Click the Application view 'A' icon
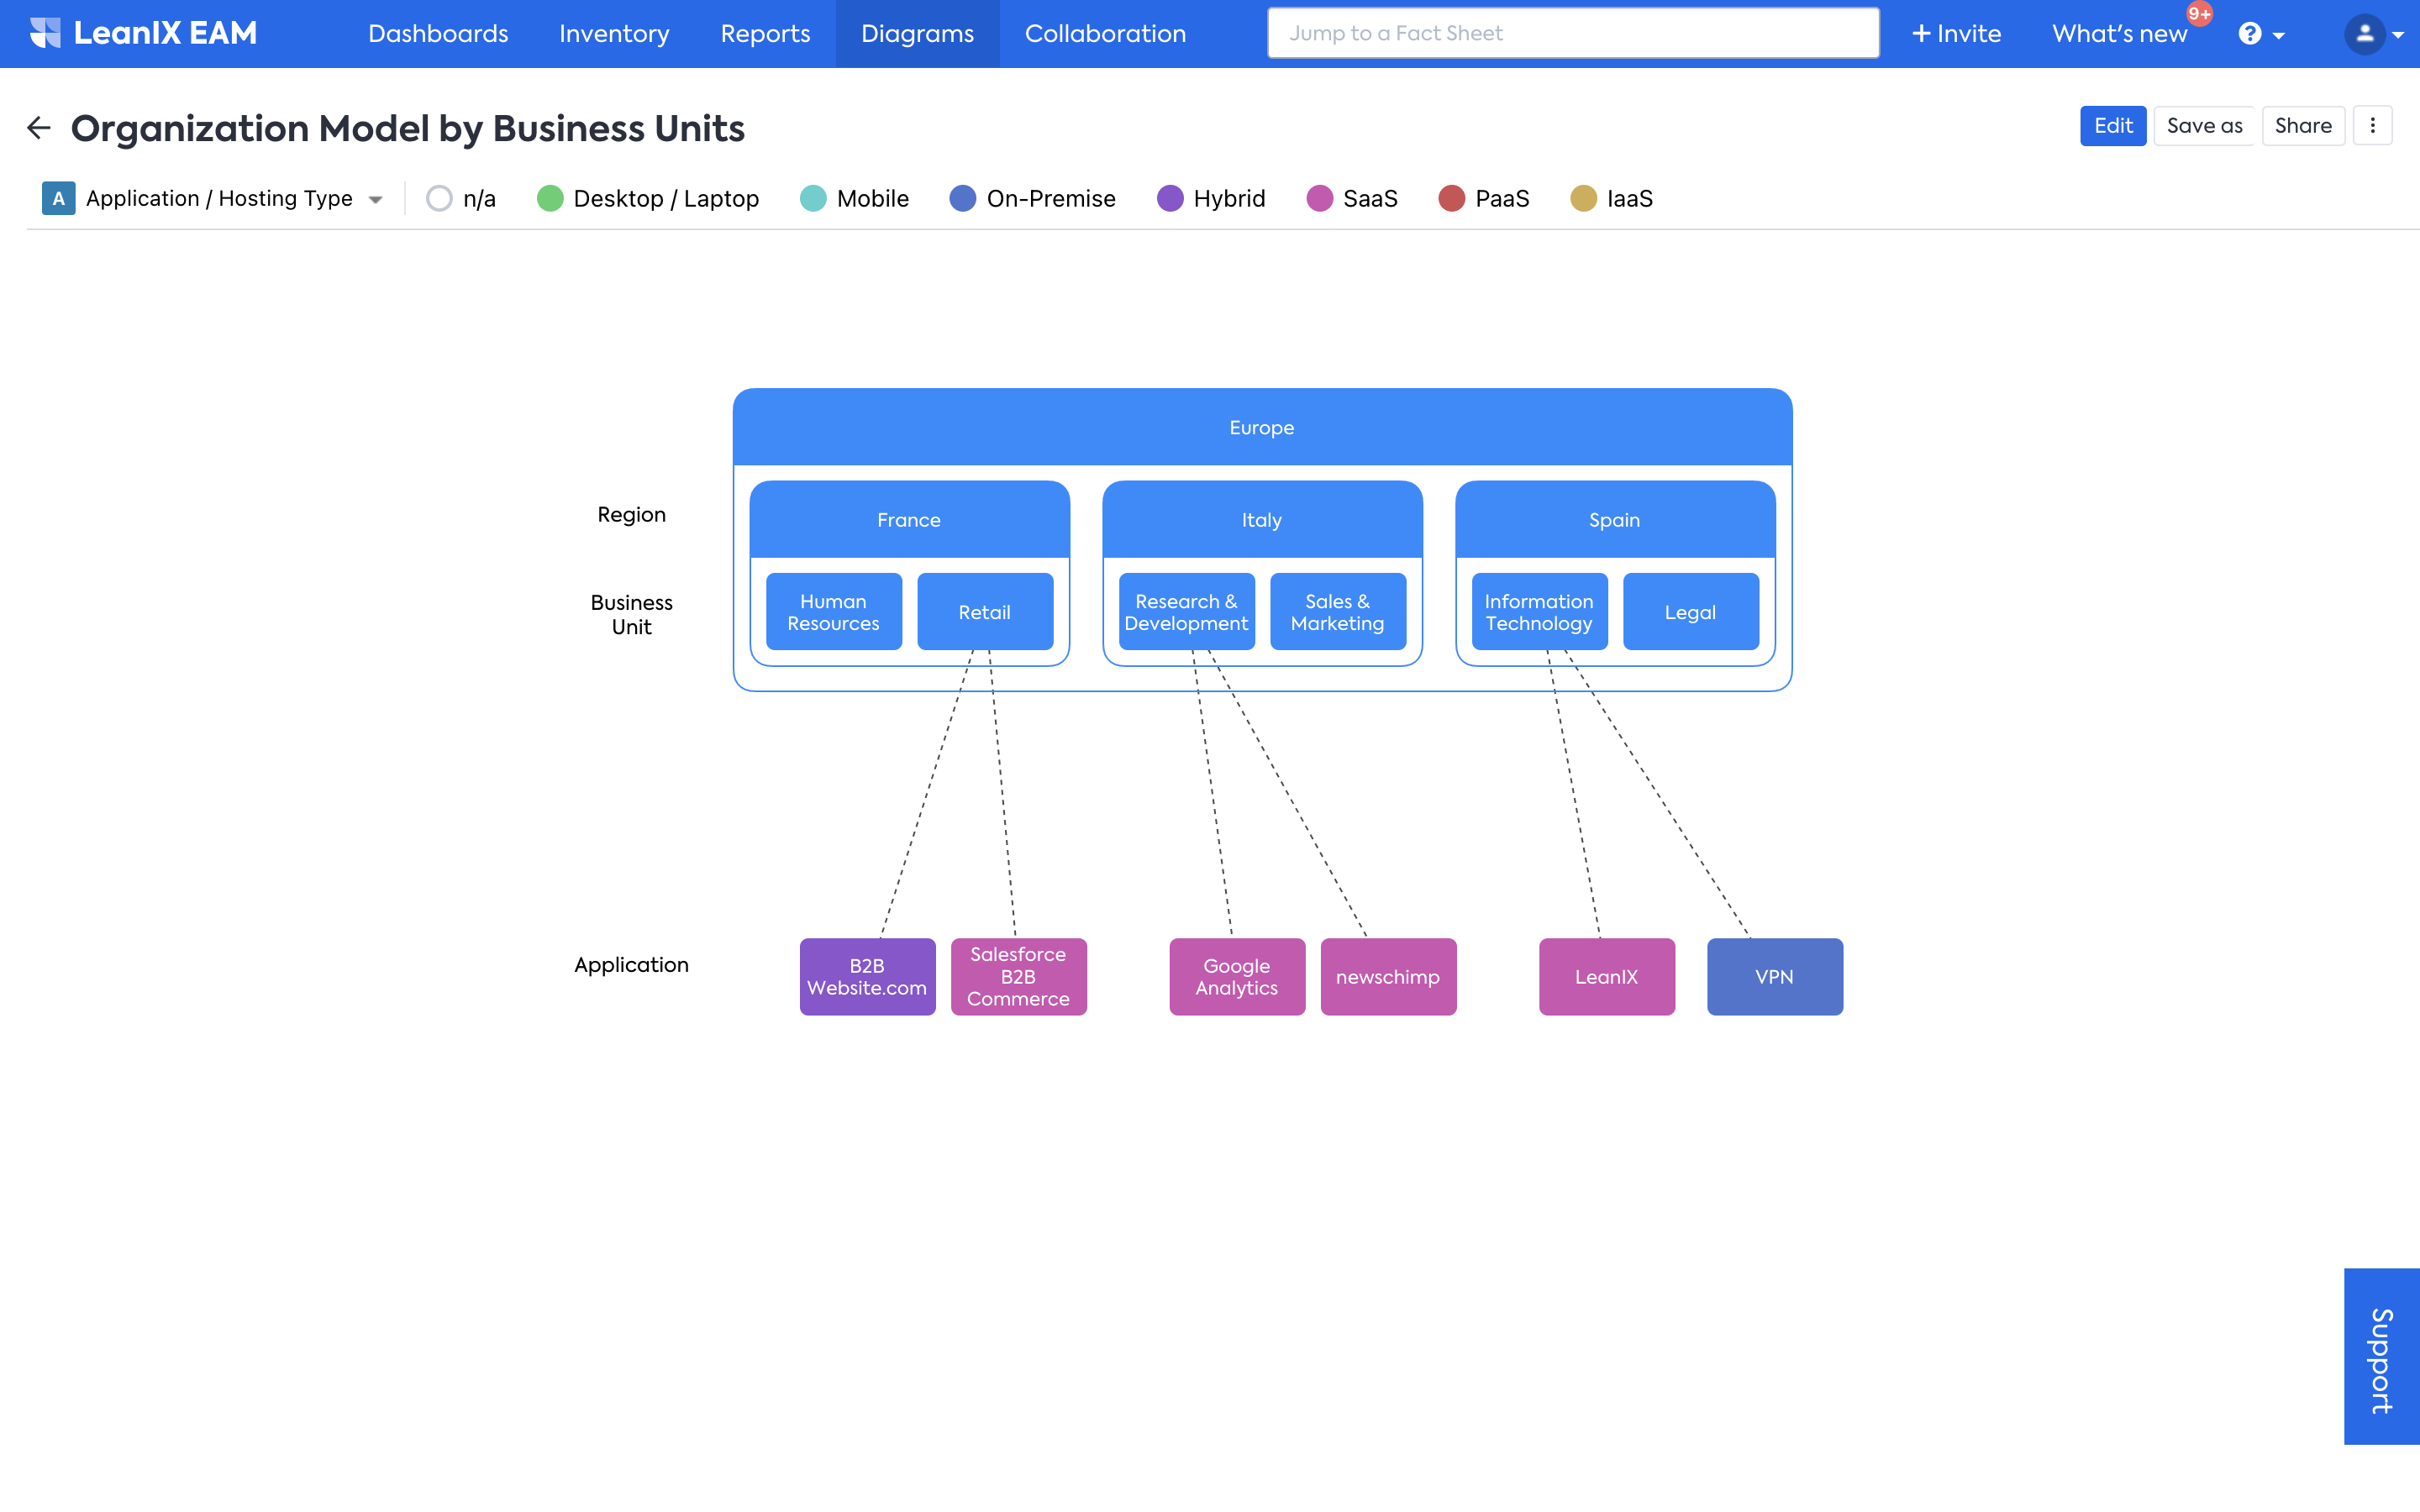Viewport: 2420px width, 1512px height. pos(58,198)
